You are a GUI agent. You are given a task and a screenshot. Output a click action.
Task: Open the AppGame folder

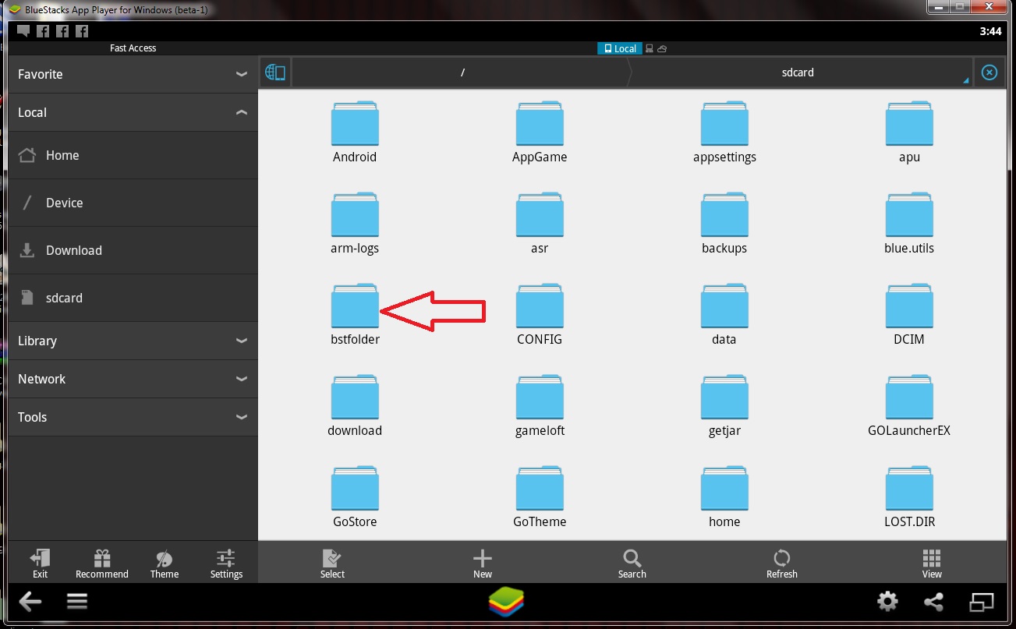coord(540,133)
